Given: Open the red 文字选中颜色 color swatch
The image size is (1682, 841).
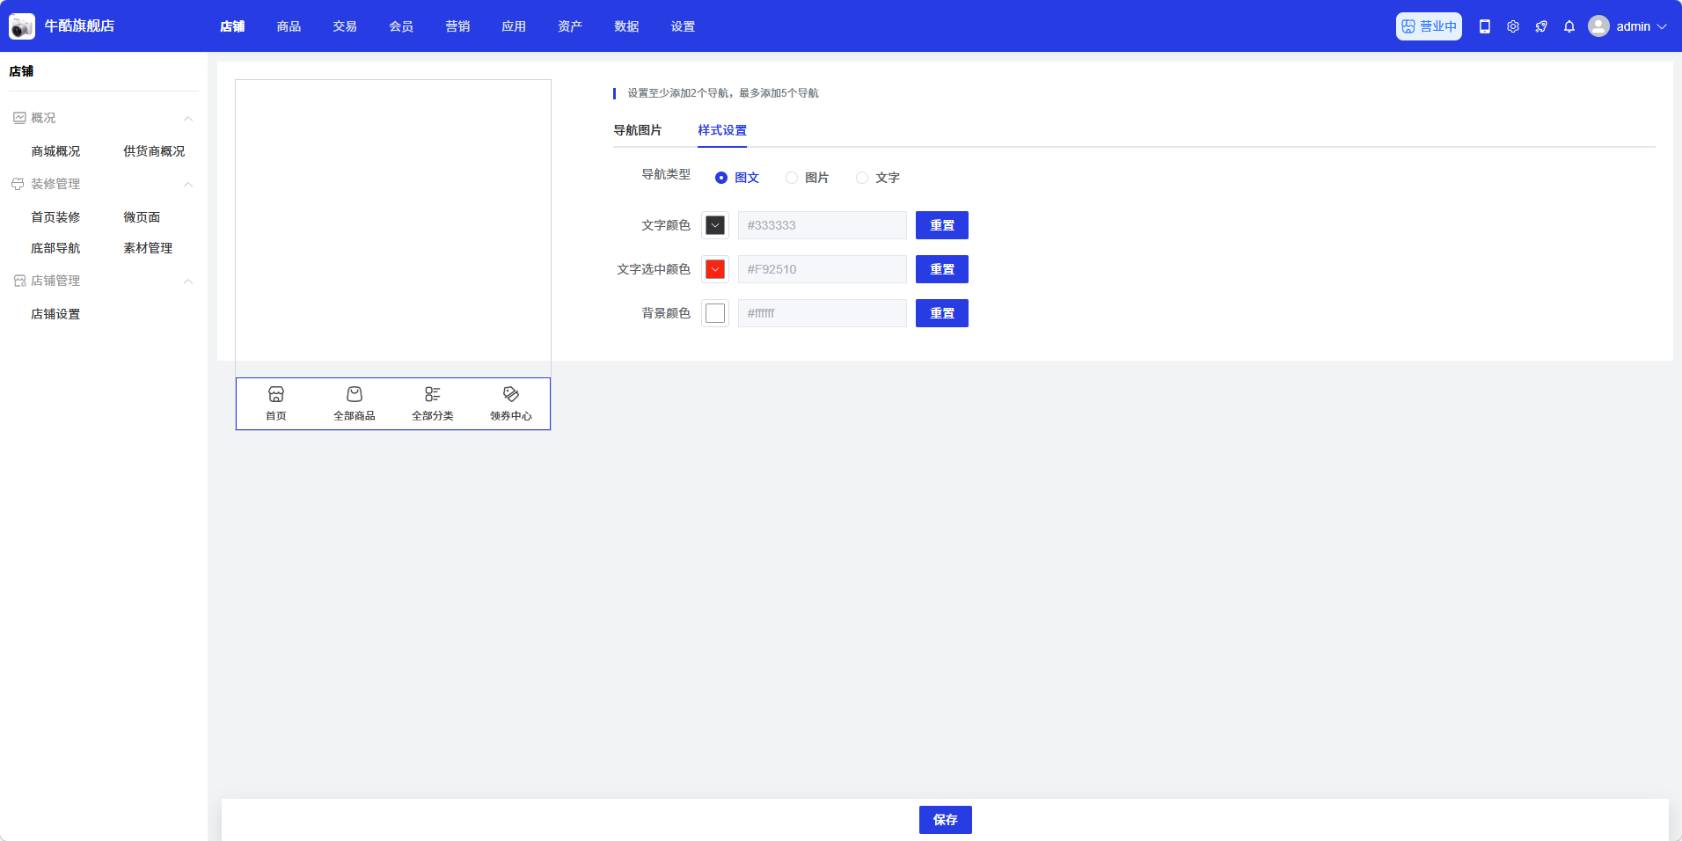Looking at the screenshot, I should point(715,269).
